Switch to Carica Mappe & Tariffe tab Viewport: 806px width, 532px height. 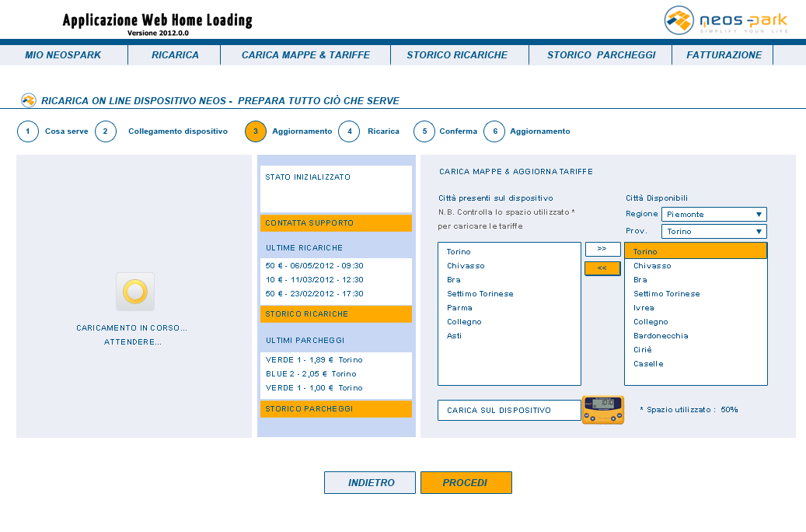(305, 55)
